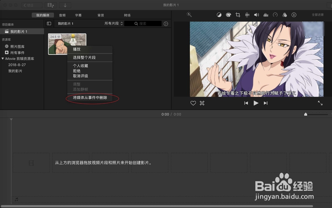Viewport: 332px width, 208px height.
Task: Select the cropping tool
Action: [x=238, y=15]
